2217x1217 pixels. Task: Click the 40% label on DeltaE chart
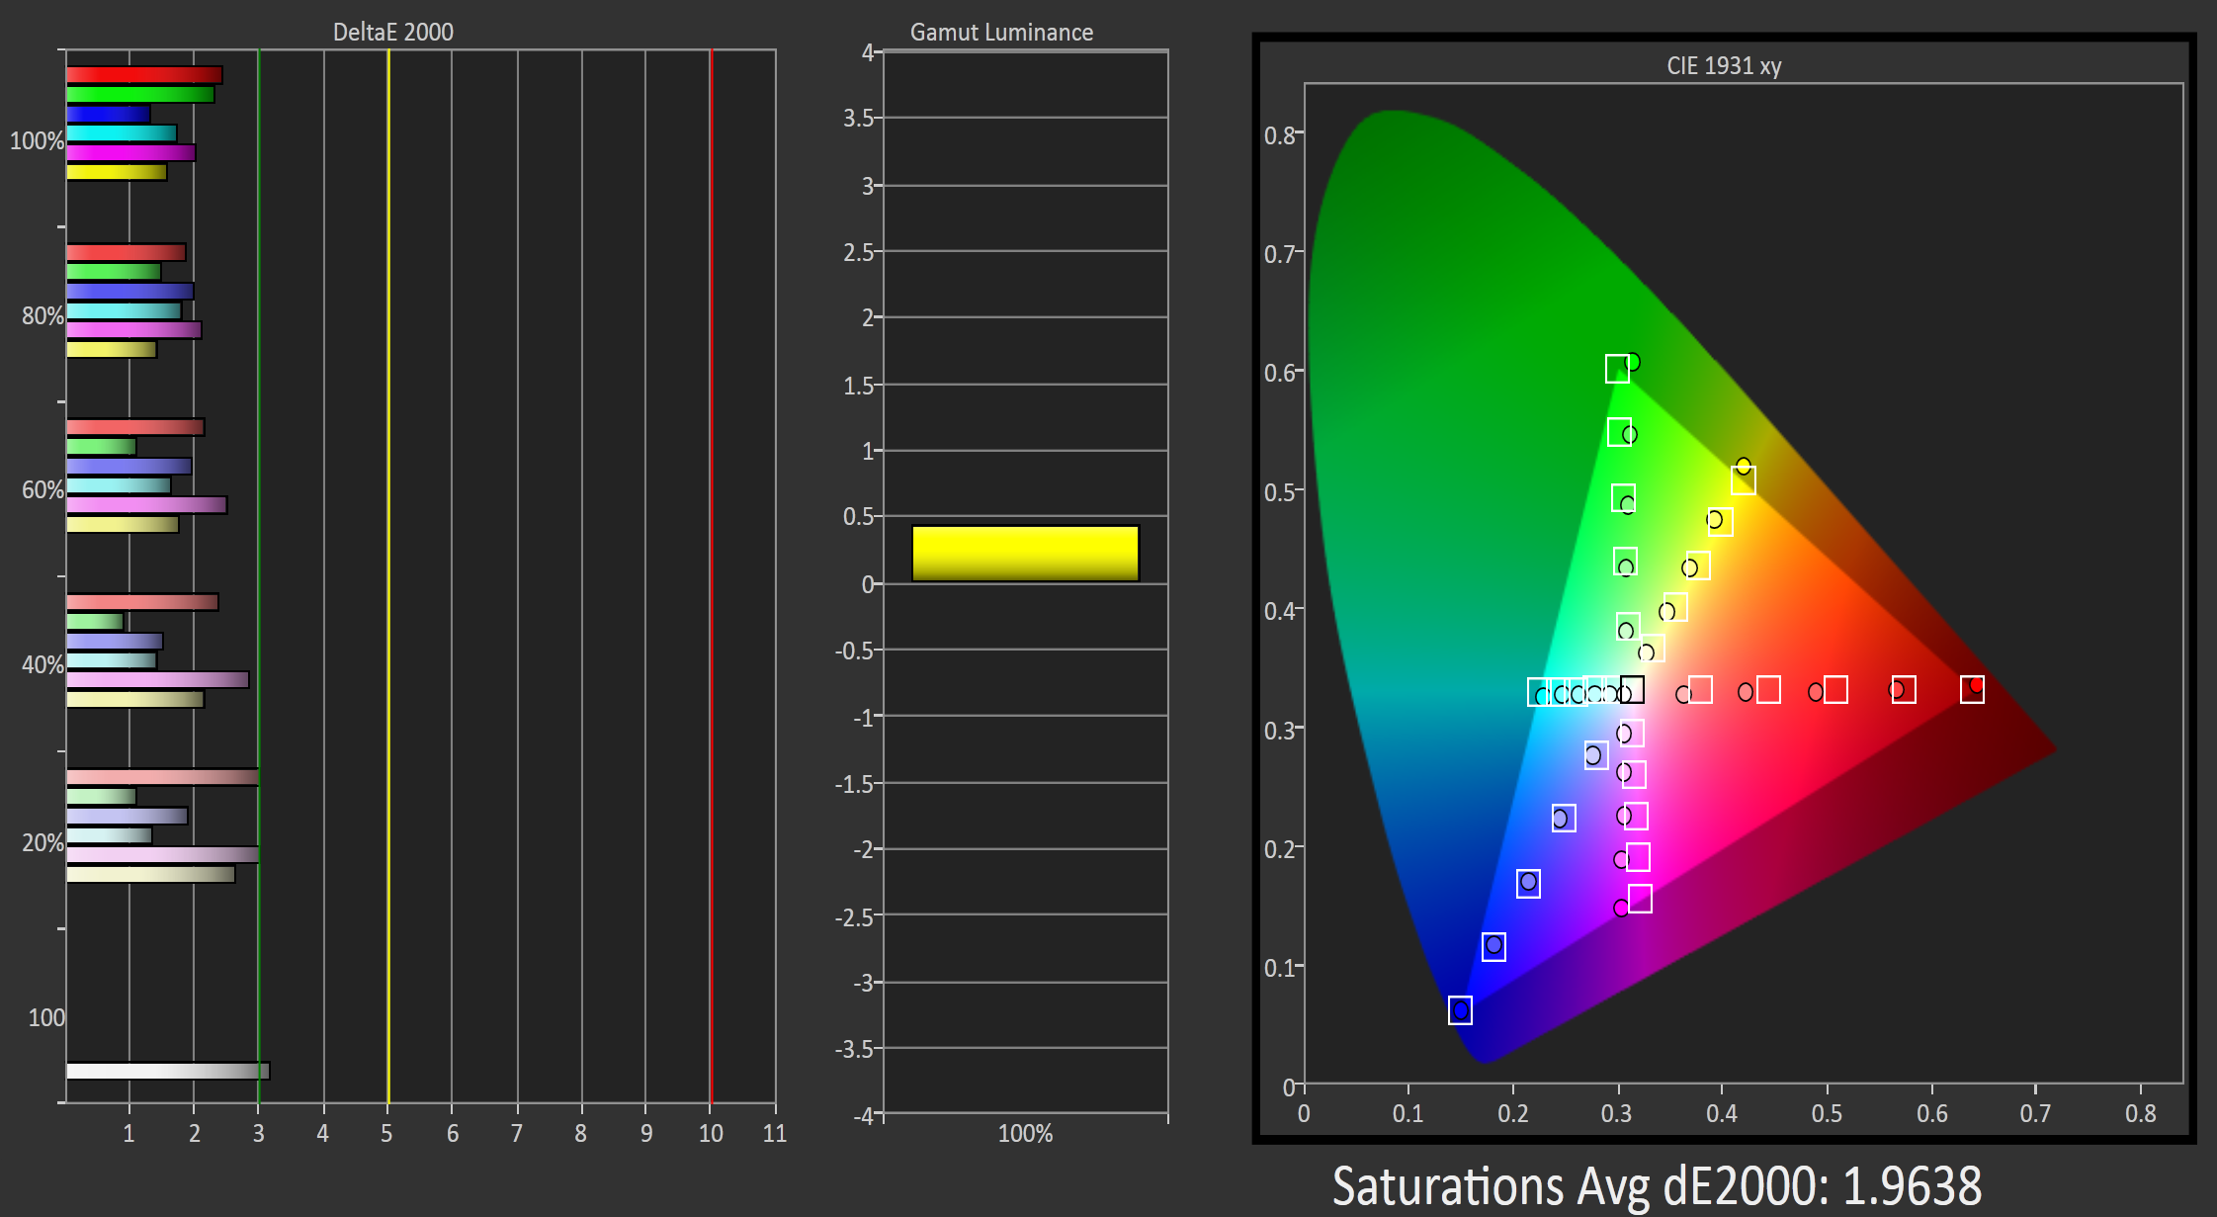(43, 665)
